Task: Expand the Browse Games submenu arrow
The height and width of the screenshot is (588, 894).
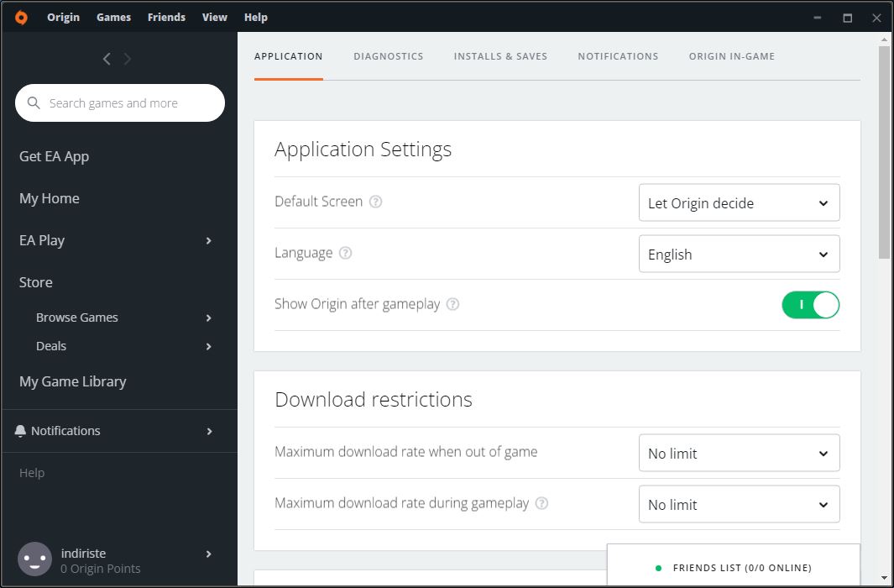Action: click(x=209, y=318)
